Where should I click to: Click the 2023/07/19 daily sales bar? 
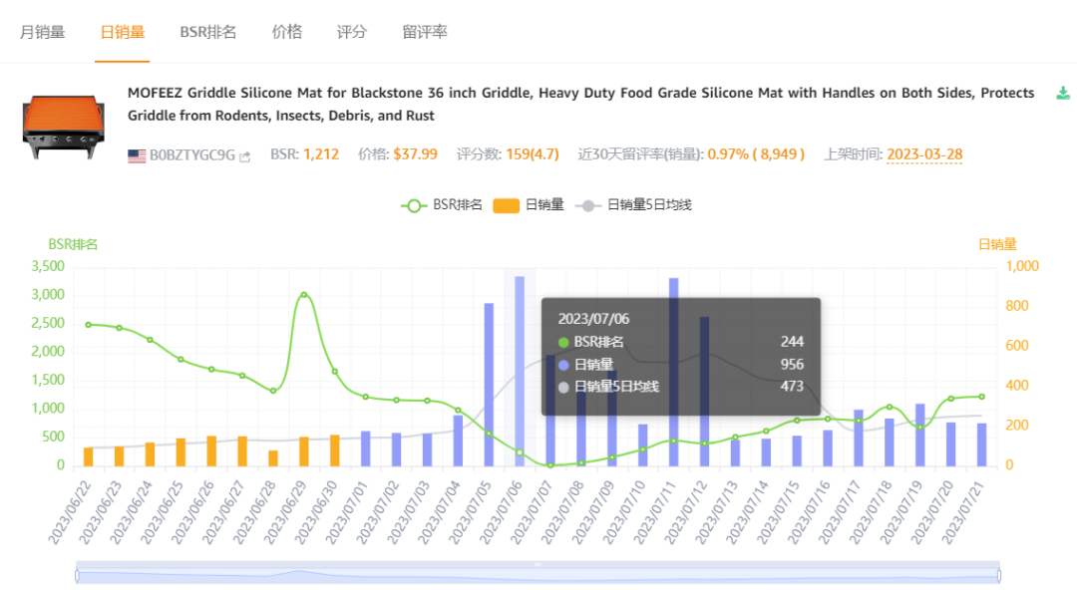pos(920,435)
